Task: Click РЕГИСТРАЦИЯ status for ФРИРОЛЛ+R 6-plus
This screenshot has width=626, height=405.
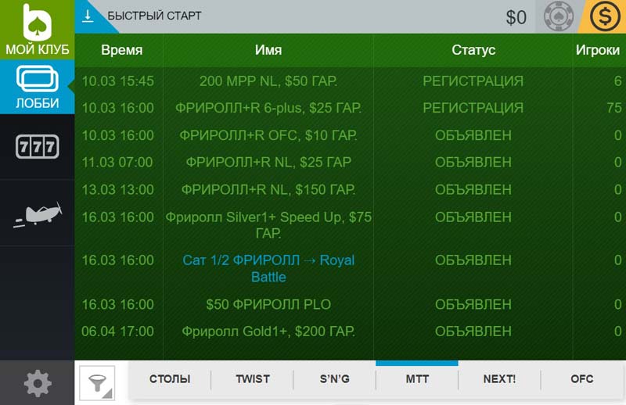Action: click(x=473, y=108)
